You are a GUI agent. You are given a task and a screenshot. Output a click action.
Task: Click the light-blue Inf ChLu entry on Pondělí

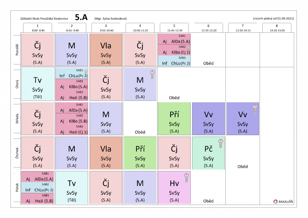click(x=174, y=61)
